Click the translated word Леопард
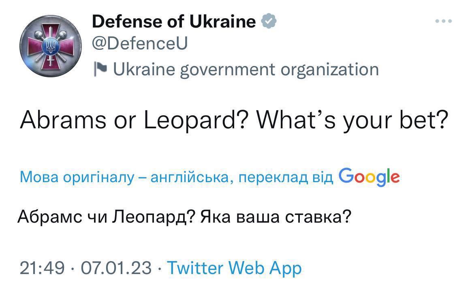Screen dimensions: 474x289 click(x=149, y=218)
